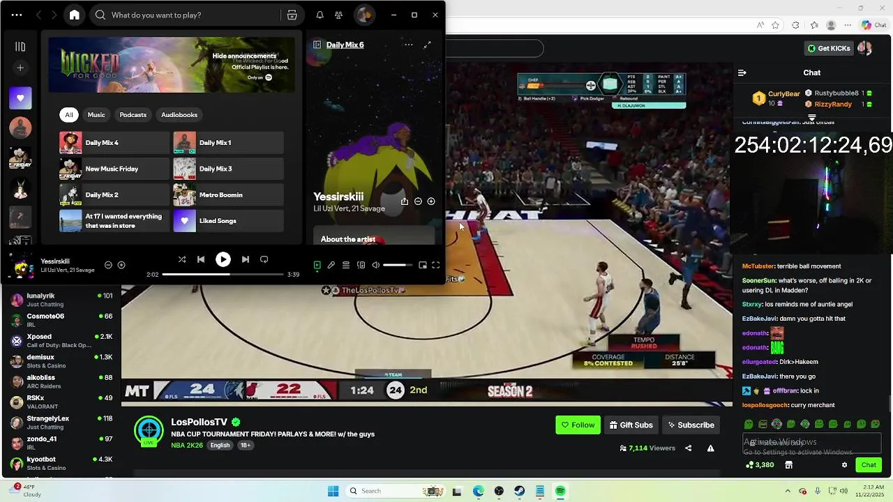Image resolution: width=893 pixels, height=502 pixels.
Task: Hide announcements banner in Spotify
Action: (244, 56)
